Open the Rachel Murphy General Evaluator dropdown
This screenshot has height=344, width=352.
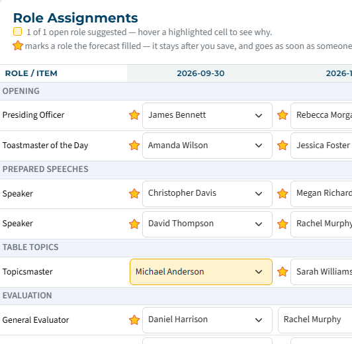(x=315, y=320)
